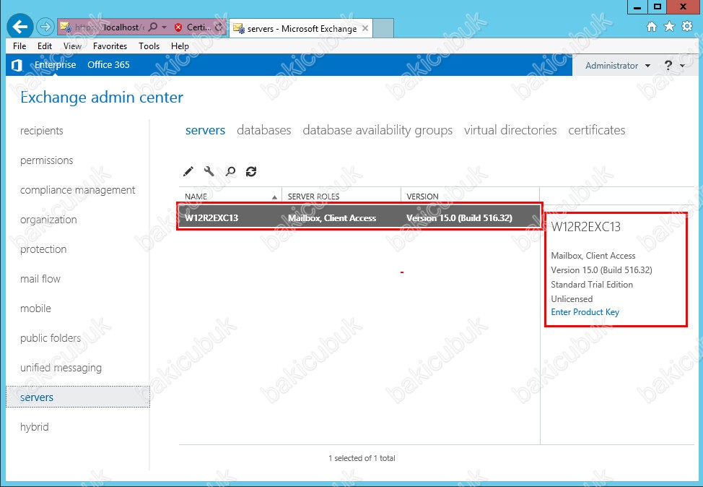Open protection section

tap(43, 249)
